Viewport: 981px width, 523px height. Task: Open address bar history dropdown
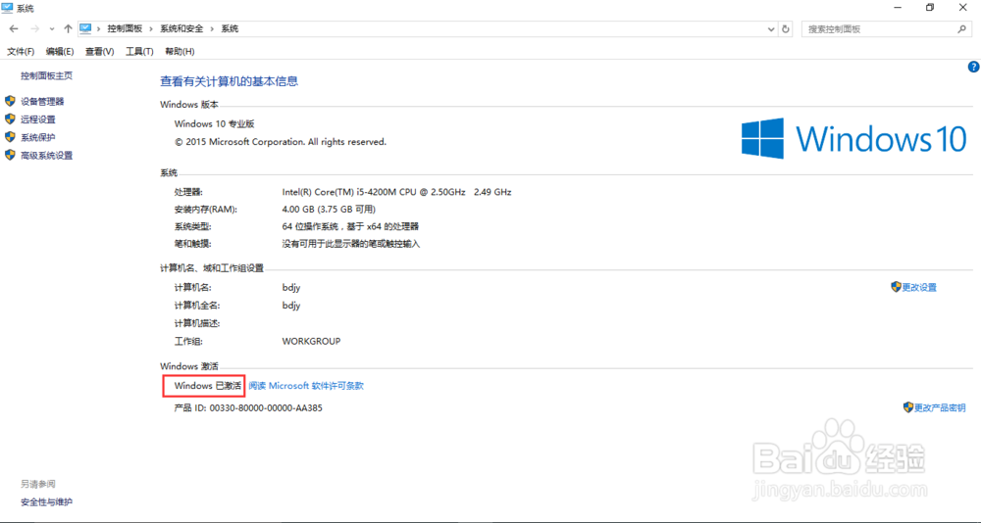pyautogui.click(x=771, y=28)
